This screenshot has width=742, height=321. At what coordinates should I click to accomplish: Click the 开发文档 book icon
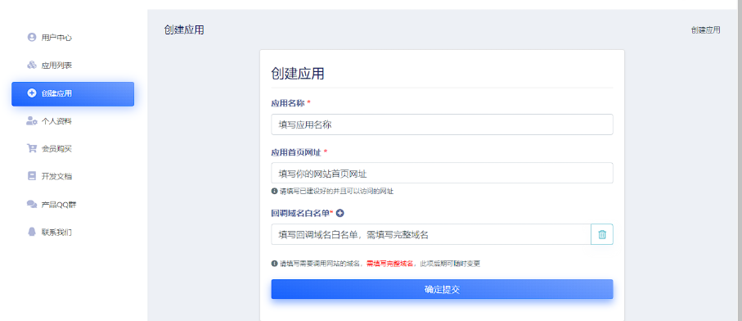[32, 176]
